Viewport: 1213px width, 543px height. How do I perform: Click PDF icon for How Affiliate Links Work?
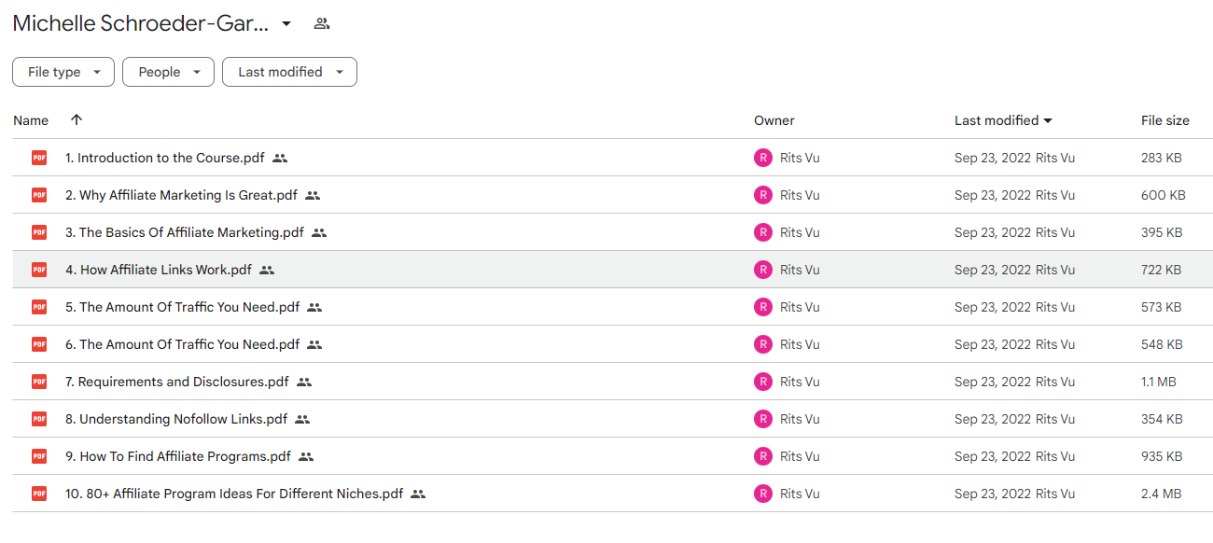pyautogui.click(x=39, y=270)
